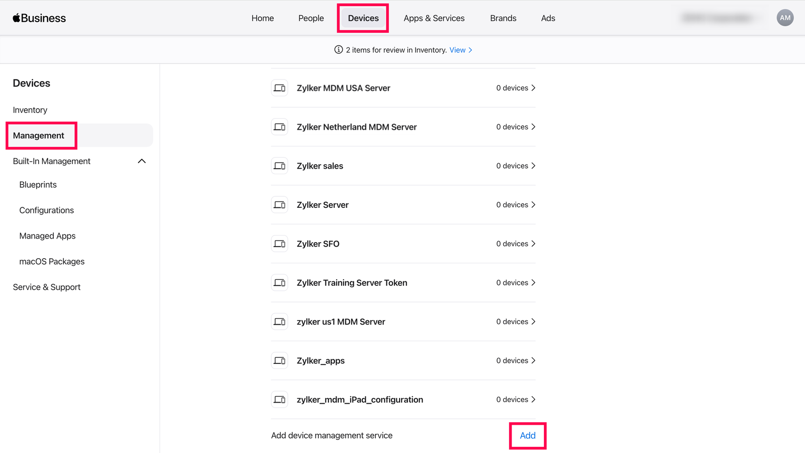This screenshot has height=453, width=805.
Task: Click device icon for Zylker SFO
Action: (x=280, y=244)
